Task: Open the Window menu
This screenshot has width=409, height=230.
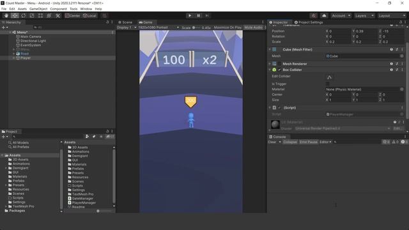Action: click(x=86, y=9)
